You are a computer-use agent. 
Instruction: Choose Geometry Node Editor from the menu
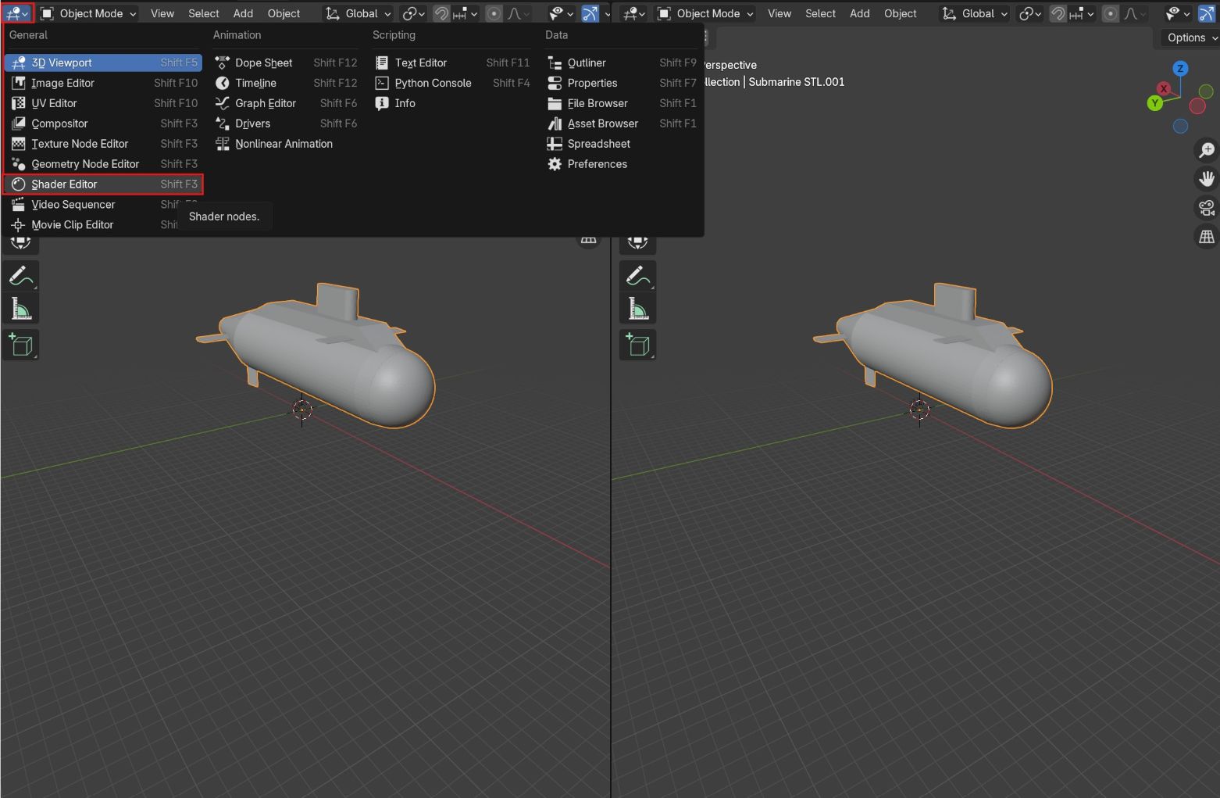pyautogui.click(x=104, y=164)
